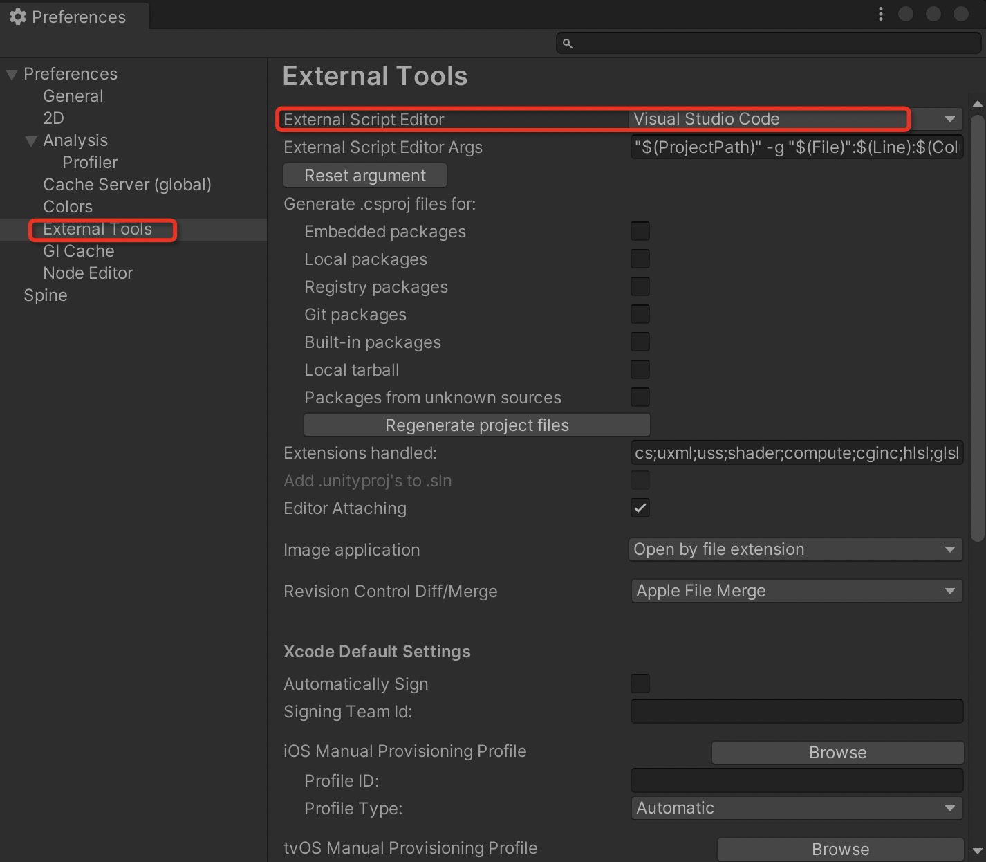Enable Local packages csproj generation
986x862 pixels.
pos(640,259)
